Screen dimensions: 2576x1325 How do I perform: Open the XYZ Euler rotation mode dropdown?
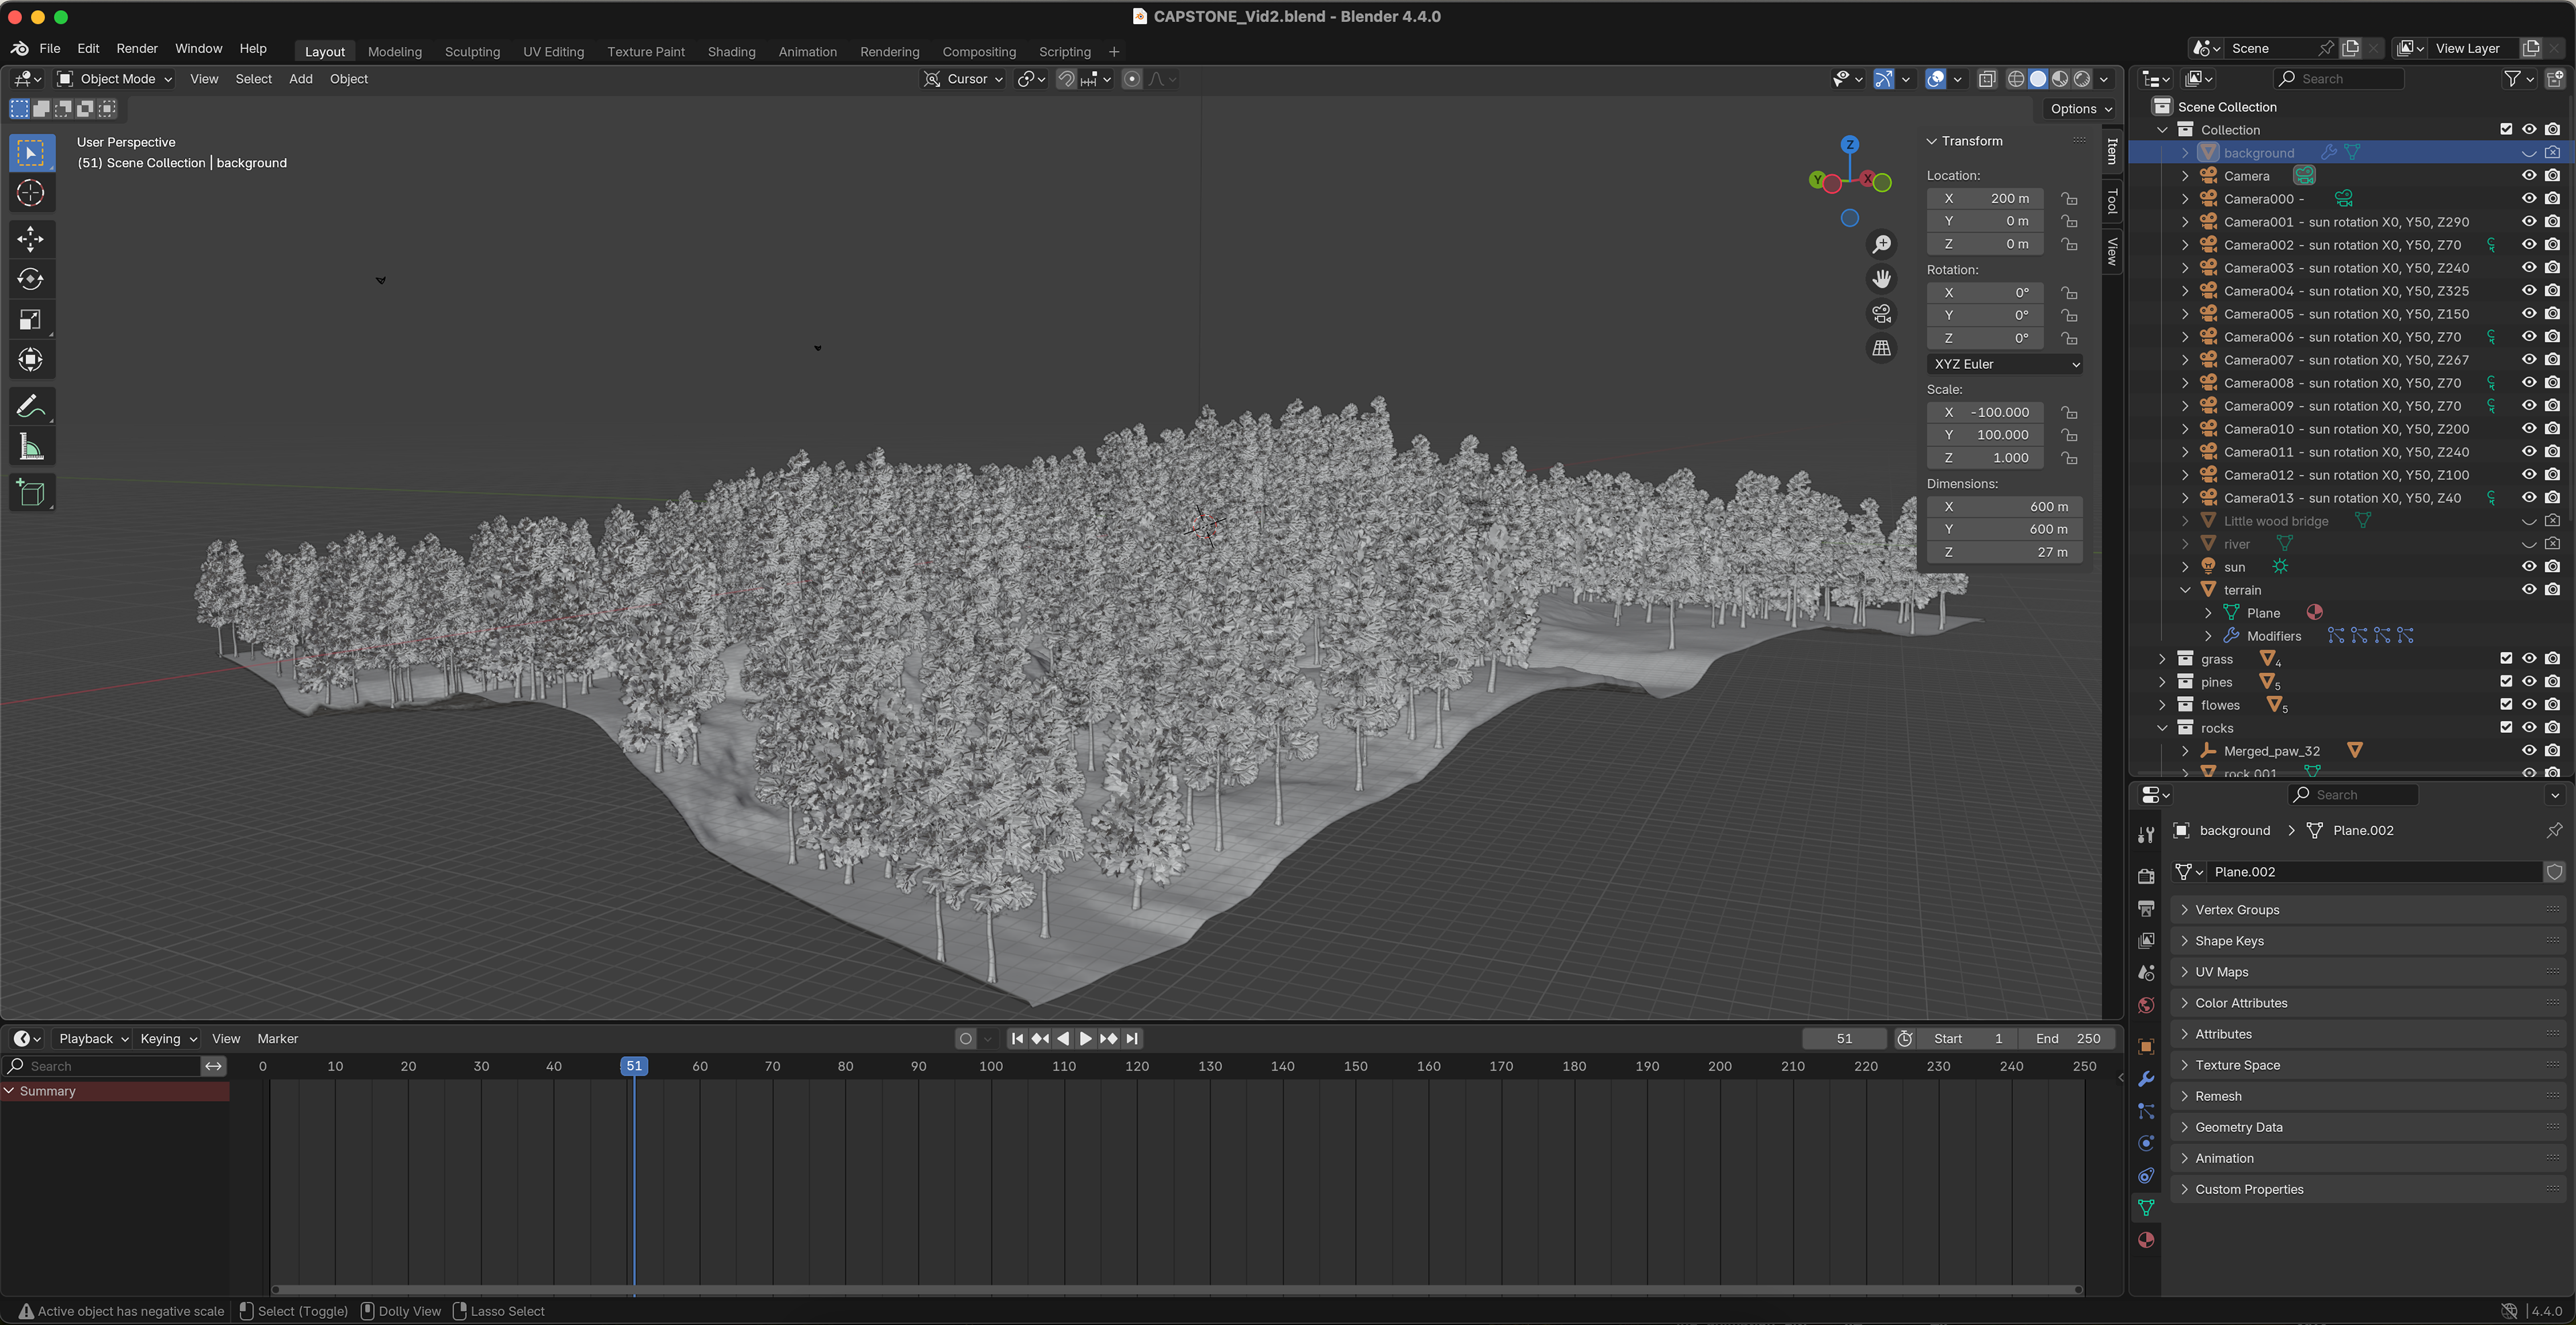[2004, 363]
